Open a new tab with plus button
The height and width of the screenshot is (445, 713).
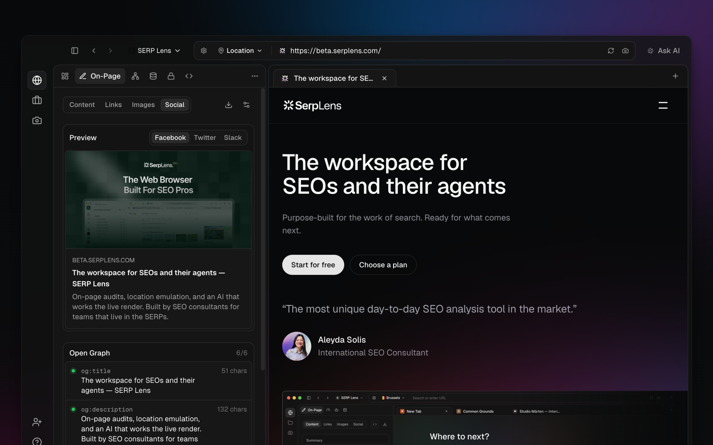pyautogui.click(x=675, y=76)
